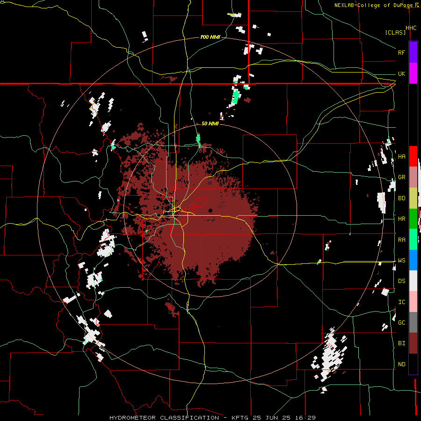The image size is (421, 421).
Task: Click the white DS legend color swatch
Action: [413, 281]
